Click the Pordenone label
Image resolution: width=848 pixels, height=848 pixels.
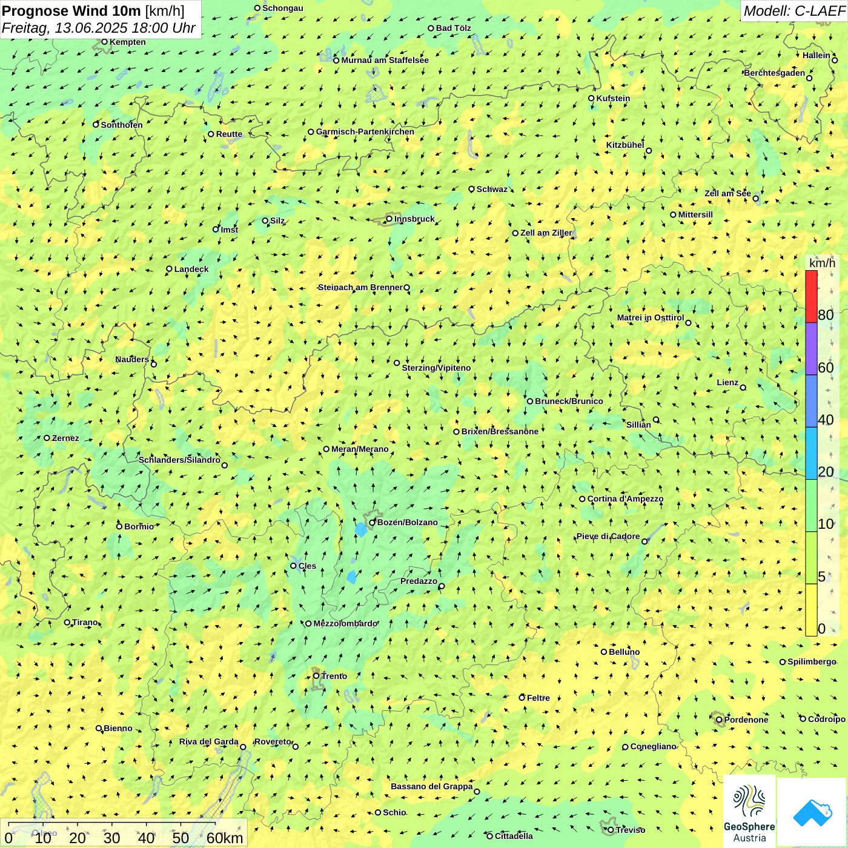pyautogui.click(x=746, y=720)
